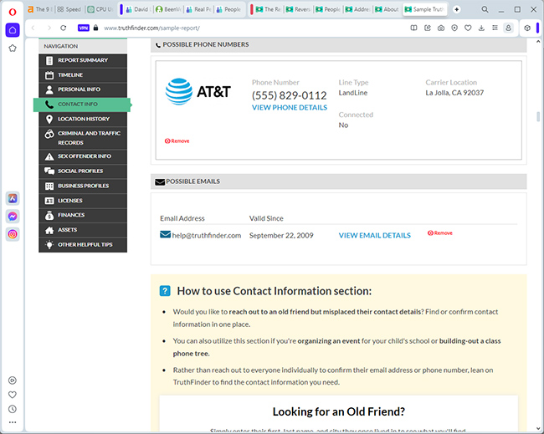Open Instagram in the Opera sidebar

[13, 234]
